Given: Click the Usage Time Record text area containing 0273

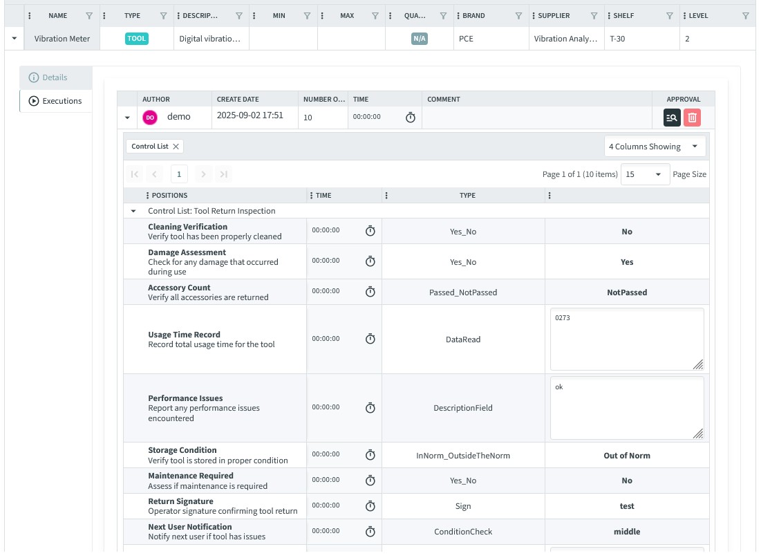Looking at the screenshot, I should [x=626, y=339].
